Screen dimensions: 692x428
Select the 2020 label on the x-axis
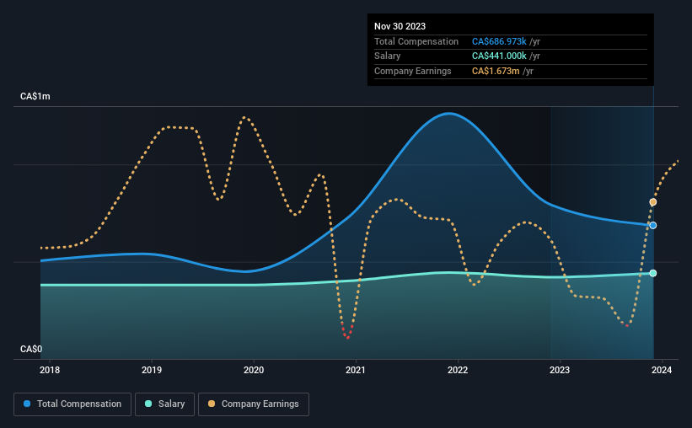254,370
